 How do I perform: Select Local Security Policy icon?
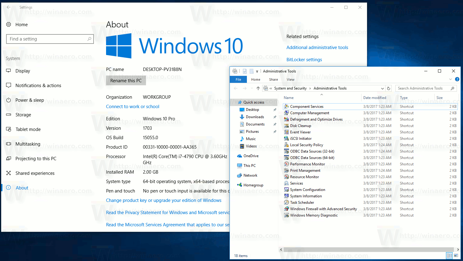286,145
